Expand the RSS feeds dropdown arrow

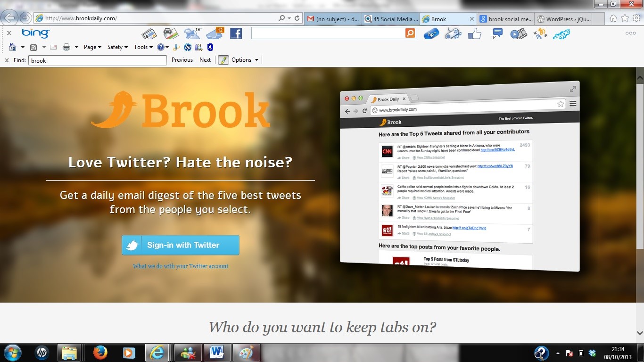coord(44,47)
